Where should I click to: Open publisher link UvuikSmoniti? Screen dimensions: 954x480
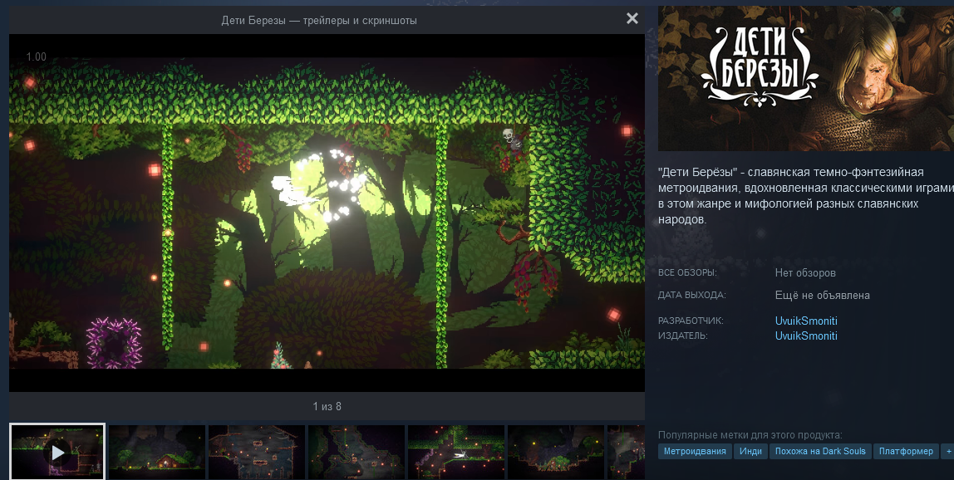coord(806,336)
